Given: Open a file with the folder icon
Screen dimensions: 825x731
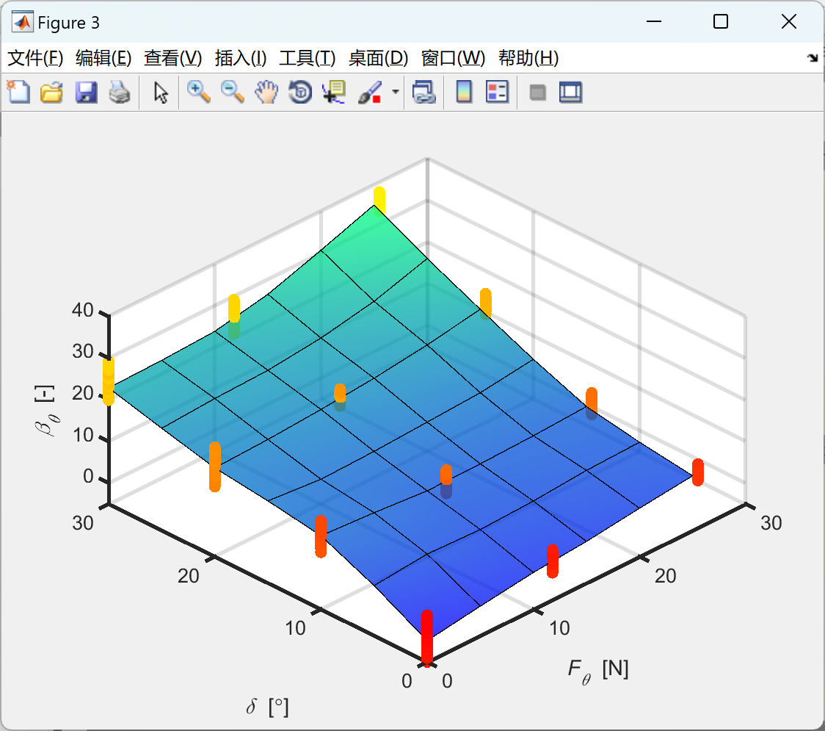Looking at the screenshot, I should coord(51,93).
